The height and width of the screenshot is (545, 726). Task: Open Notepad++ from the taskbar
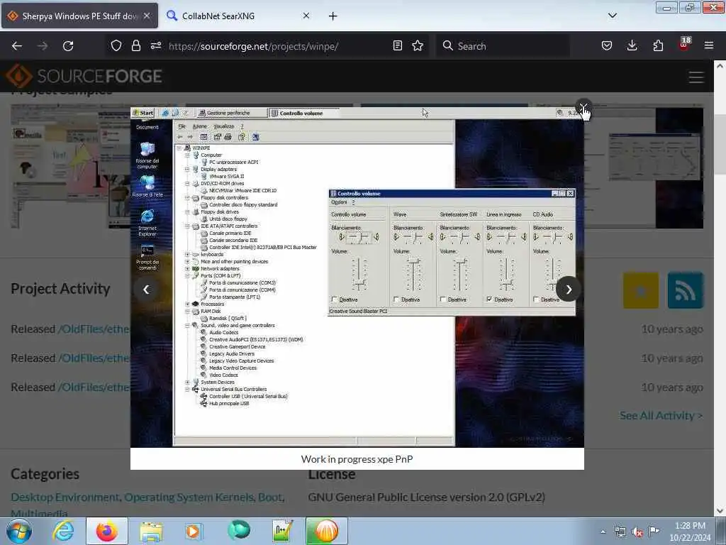[x=282, y=531]
